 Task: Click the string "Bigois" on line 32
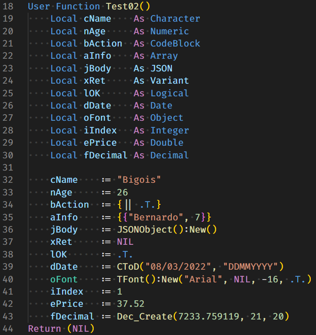139,179
